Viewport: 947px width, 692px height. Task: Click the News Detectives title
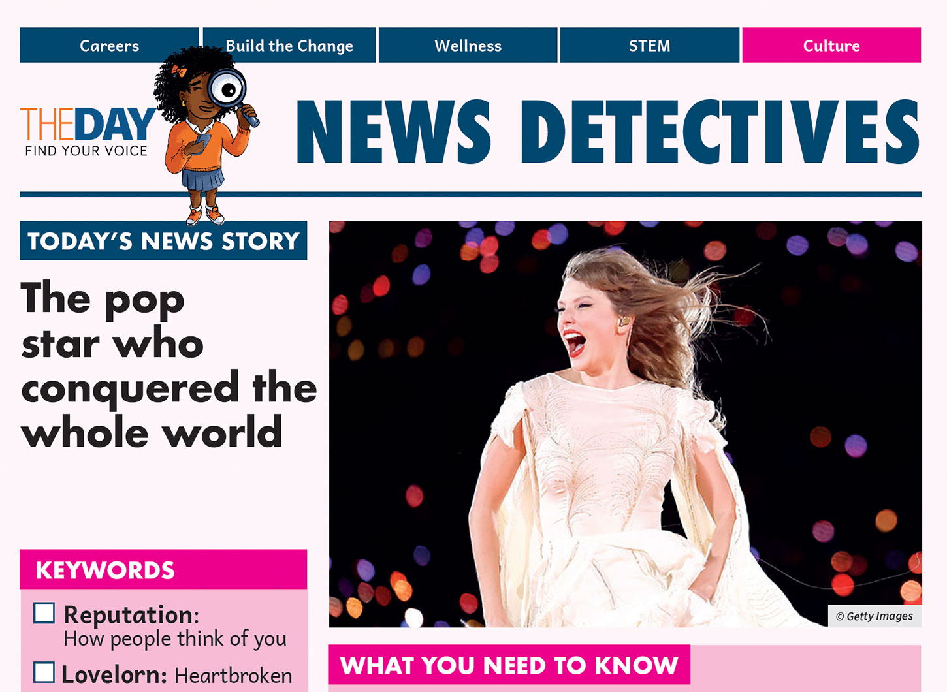tap(607, 132)
